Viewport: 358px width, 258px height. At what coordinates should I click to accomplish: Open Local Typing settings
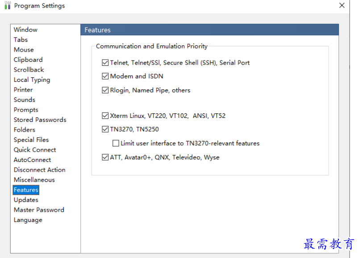32,80
